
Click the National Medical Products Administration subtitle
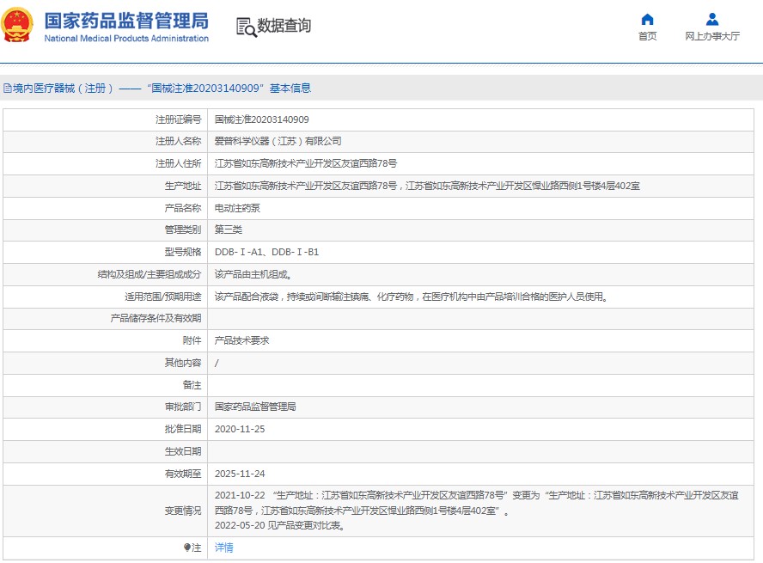click(x=125, y=39)
